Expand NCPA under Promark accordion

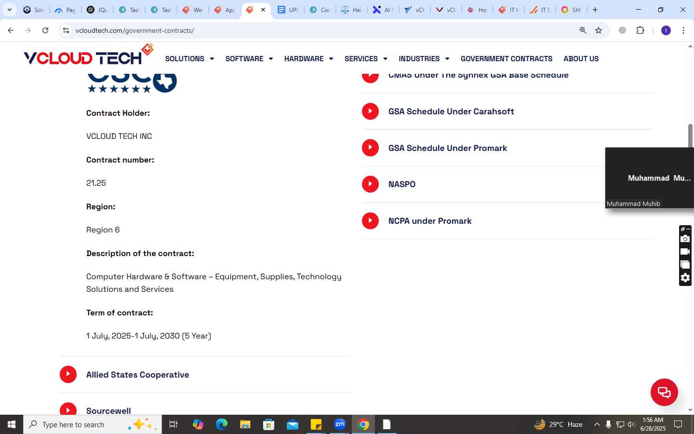(x=430, y=221)
